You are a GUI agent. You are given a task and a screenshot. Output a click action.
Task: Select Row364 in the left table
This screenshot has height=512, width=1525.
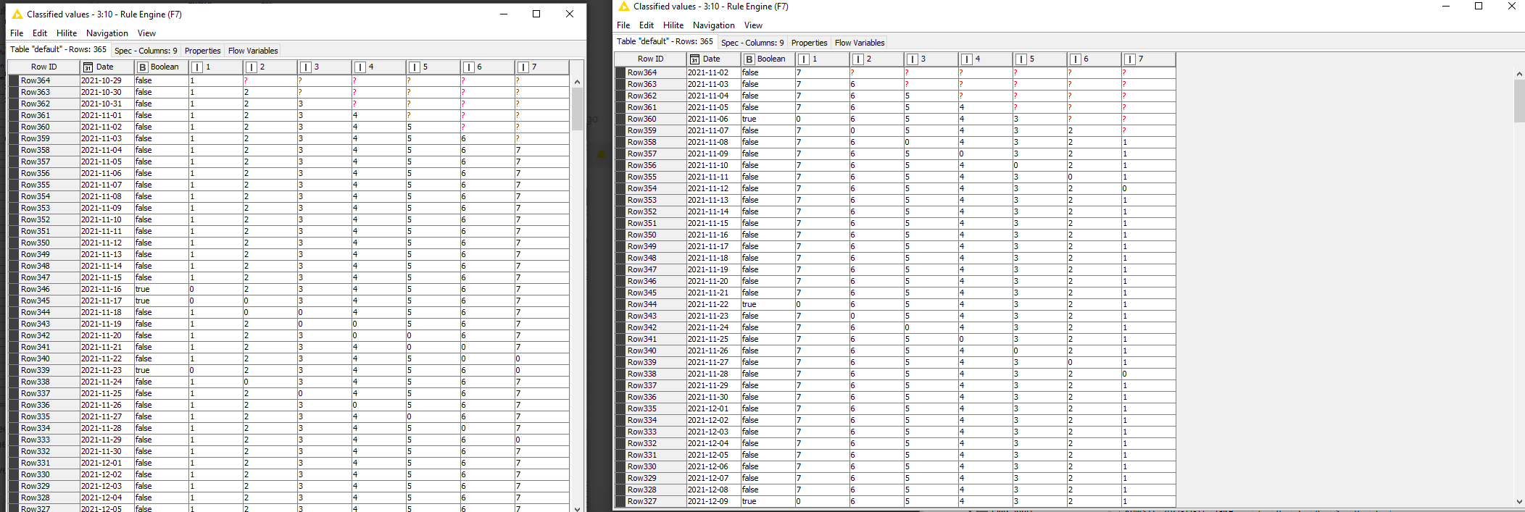pyautogui.click(x=36, y=81)
